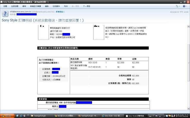190x118 pixels.
Task: Open the view options icon dropdown
Action: click(178, 6)
